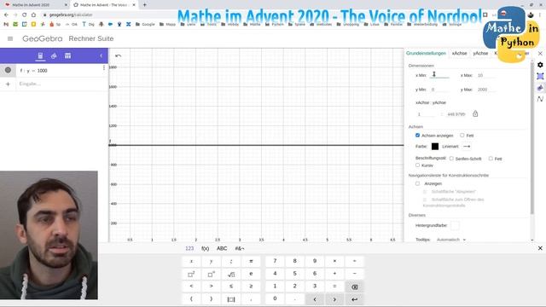Open global settings gear icon
Image resolution: width=546 pixels, height=307 pixels.
(540, 65)
